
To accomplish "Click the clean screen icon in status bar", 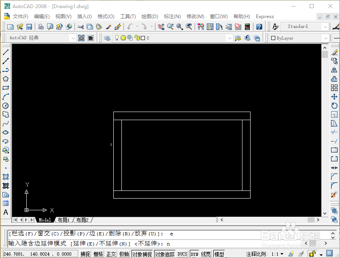I will (x=329, y=254).
